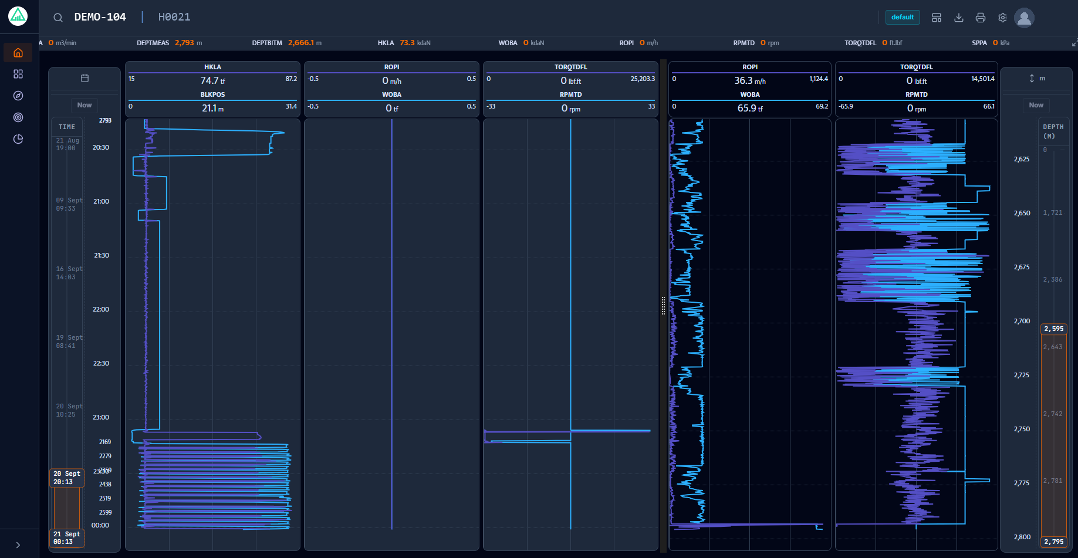Click DEPTMEAS value 2,793 m in status bar

coord(170,43)
